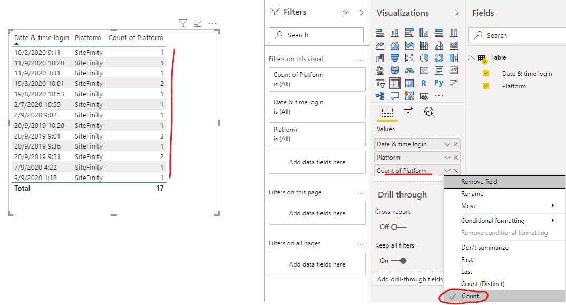Screen dimensions: 566x305
Task: Select the Waterfall chart visual
Action: (x=380, y=58)
